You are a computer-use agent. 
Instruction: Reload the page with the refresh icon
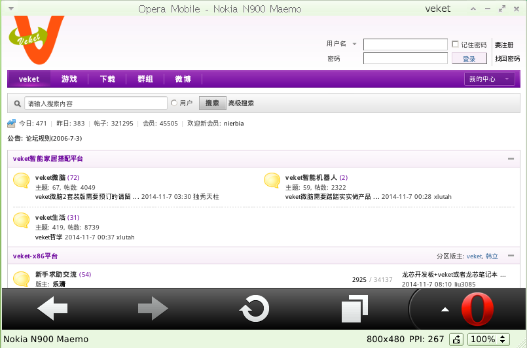point(255,308)
